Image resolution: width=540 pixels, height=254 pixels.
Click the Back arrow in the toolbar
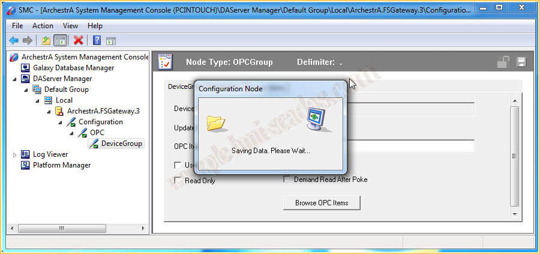[x=13, y=40]
